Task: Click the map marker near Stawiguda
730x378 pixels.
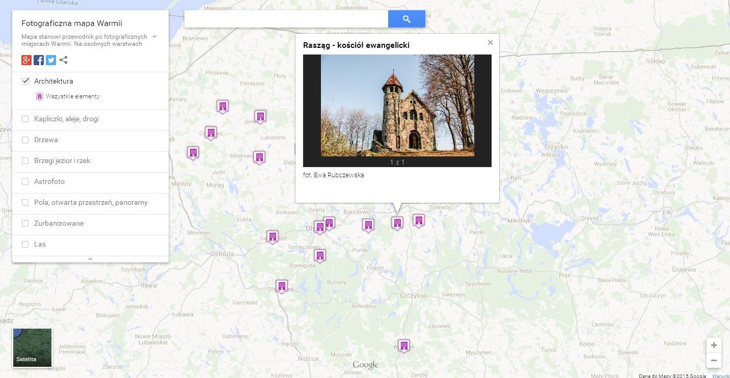Action: coord(320,255)
